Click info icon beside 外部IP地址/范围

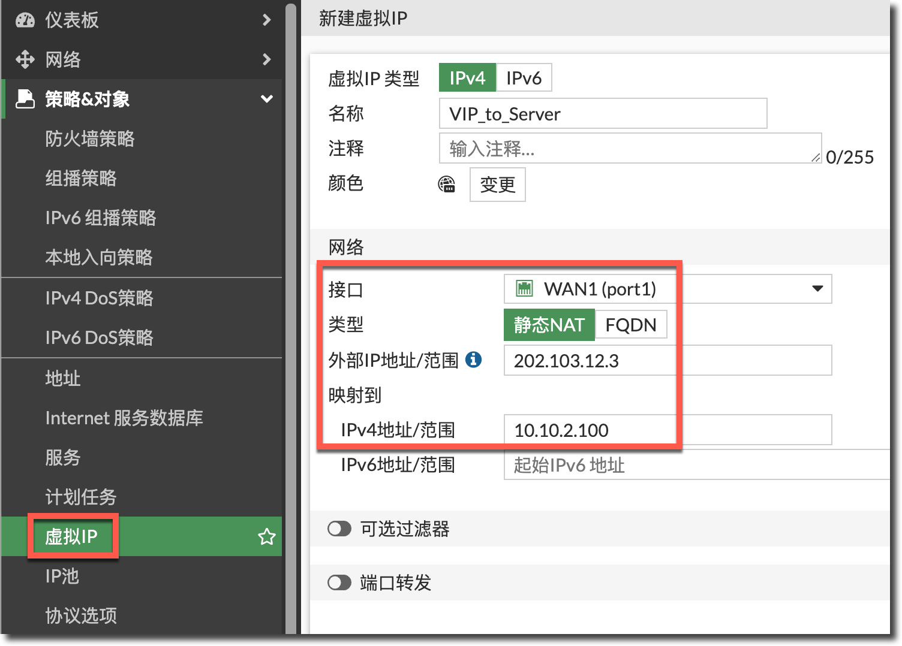coord(473,360)
